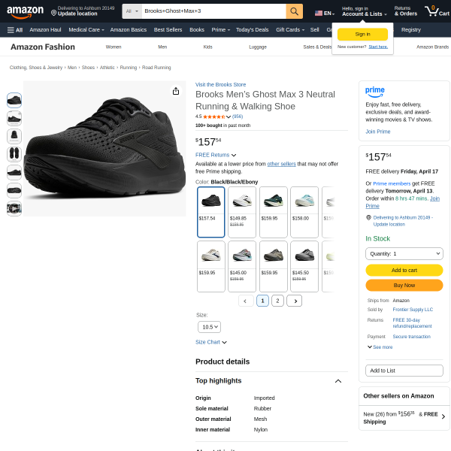The image size is (451, 451).
Task: Click the Amazon logo
Action: click(x=25, y=11)
